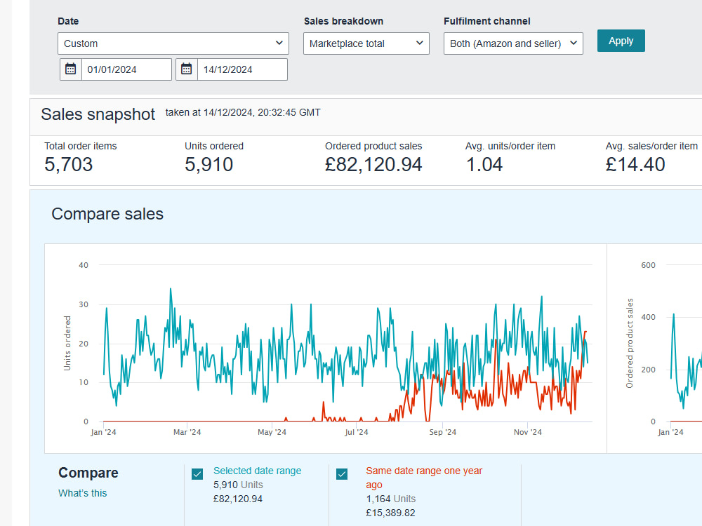Viewport: 702px width, 526px height.
Task: Click Ordered product sales £82,120.94
Action: [x=373, y=165]
